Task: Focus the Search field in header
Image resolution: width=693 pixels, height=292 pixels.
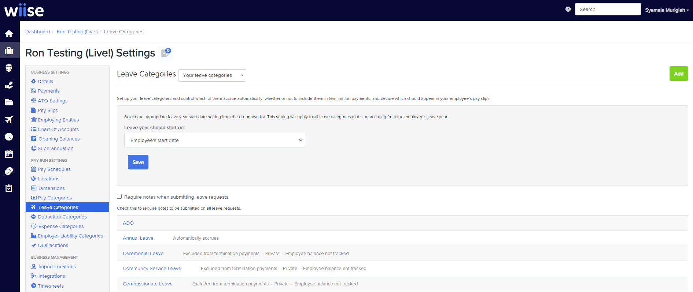Action: point(608,9)
